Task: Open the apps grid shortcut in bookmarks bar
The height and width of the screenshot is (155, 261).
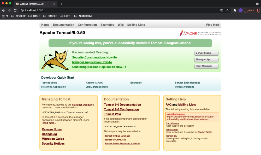Action: 3,16
